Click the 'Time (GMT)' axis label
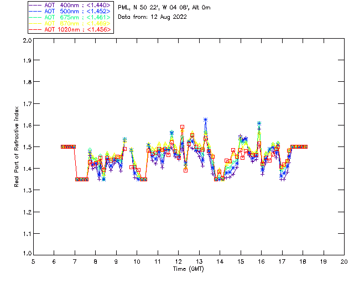 [188, 269]
